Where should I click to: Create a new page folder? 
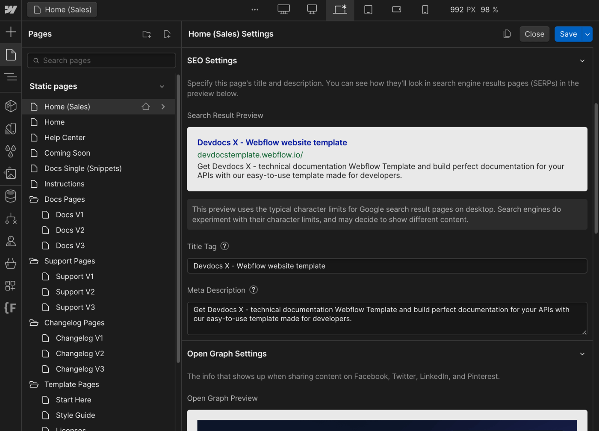(x=147, y=34)
